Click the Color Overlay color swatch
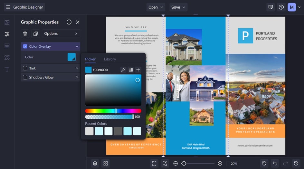The width and height of the screenshot is (304, 169). coord(71,57)
